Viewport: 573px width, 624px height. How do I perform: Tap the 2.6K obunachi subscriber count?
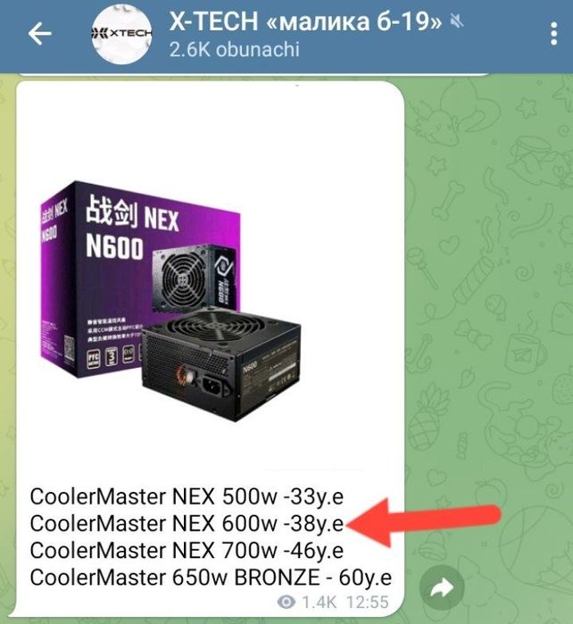(234, 50)
